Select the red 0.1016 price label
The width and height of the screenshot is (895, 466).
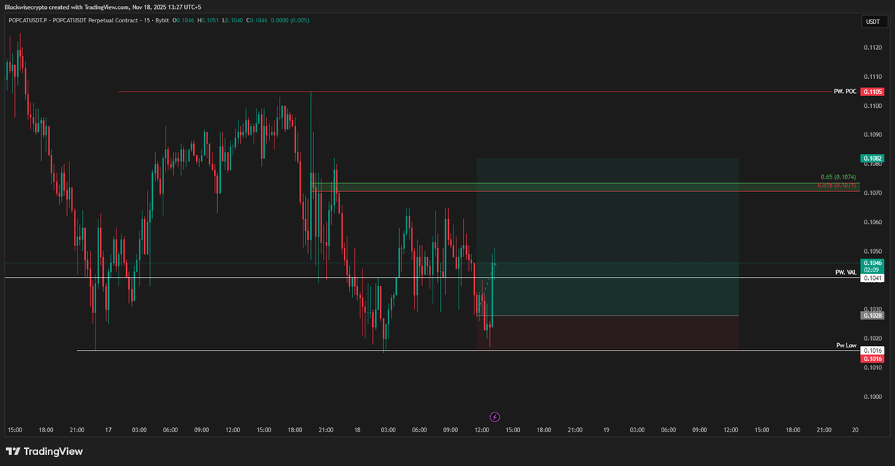(871, 358)
